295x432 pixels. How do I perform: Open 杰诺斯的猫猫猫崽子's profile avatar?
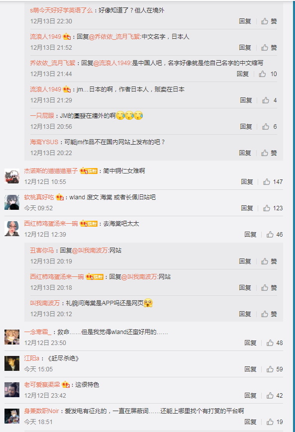(x=12, y=176)
